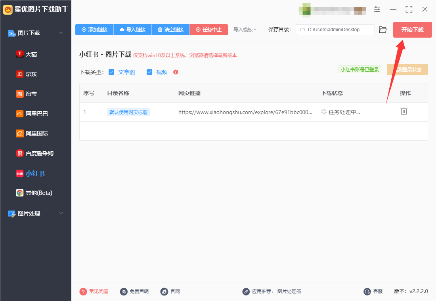Open the 官网 official website link
Image resolution: width=436 pixels, height=301 pixels.
pos(170,291)
